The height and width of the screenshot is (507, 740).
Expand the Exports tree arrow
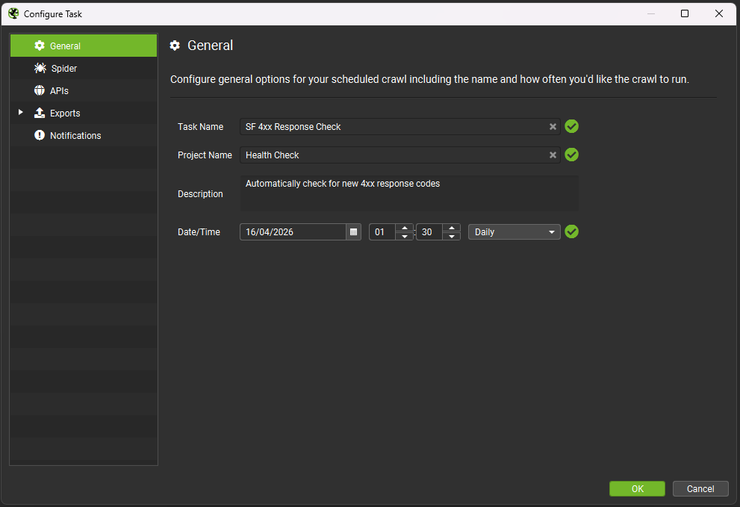tap(21, 113)
